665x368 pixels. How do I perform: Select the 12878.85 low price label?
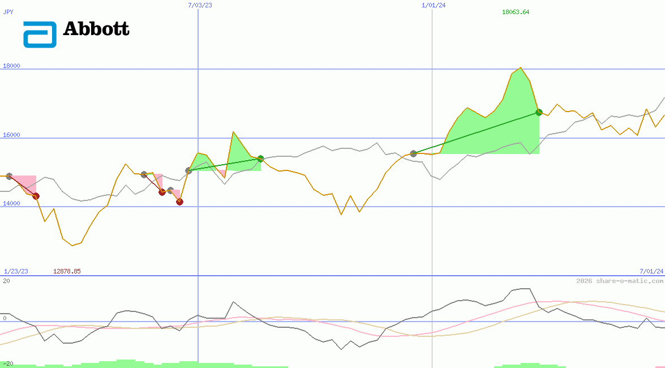coord(67,271)
